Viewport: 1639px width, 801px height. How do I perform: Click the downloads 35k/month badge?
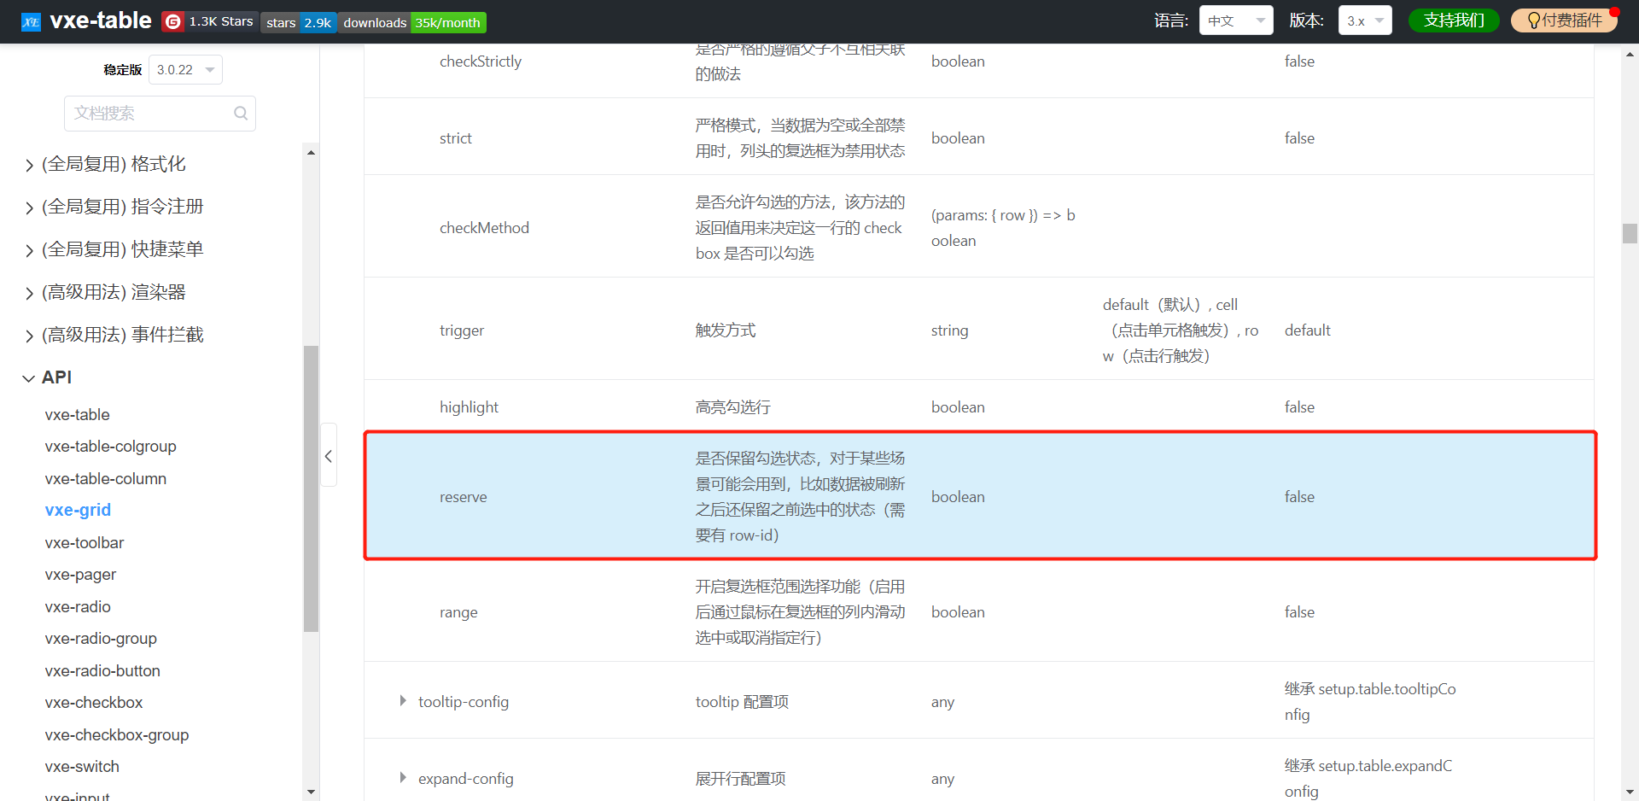click(x=411, y=23)
